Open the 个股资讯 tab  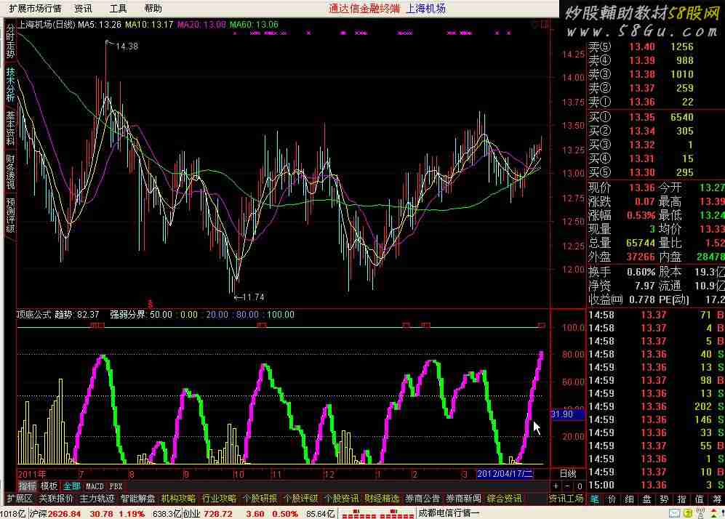point(341,499)
